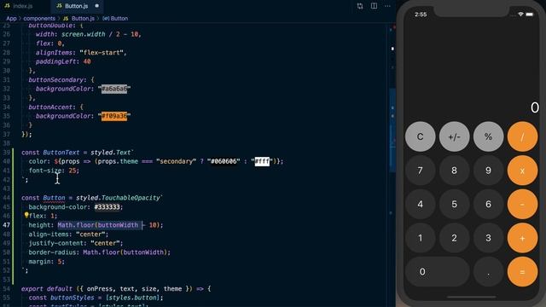546x307 pixels.
Task: Click the #060606 color value
Action: point(224,161)
